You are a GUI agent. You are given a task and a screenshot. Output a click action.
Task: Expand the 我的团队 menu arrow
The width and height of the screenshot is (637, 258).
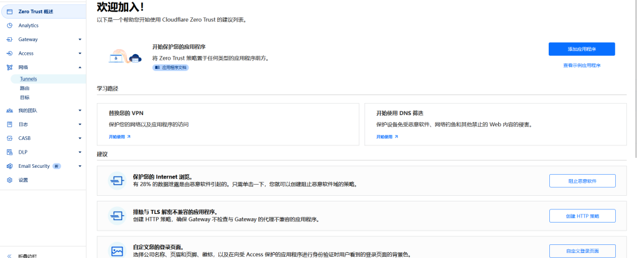[80, 111]
